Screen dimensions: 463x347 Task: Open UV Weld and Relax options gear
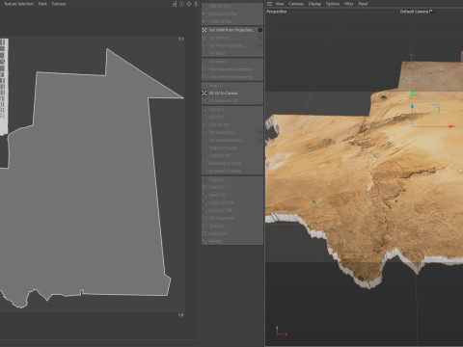click(x=260, y=45)
